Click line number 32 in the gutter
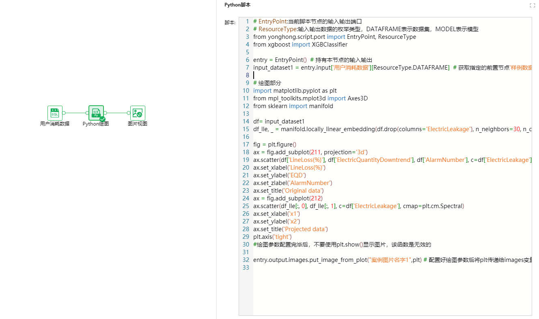The image size is (539, 319). (246, 260)
